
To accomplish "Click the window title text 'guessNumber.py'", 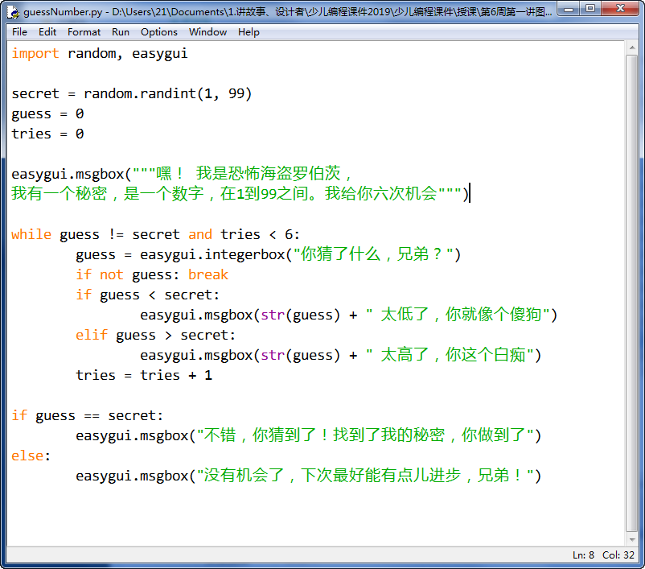I will [63, 12].
